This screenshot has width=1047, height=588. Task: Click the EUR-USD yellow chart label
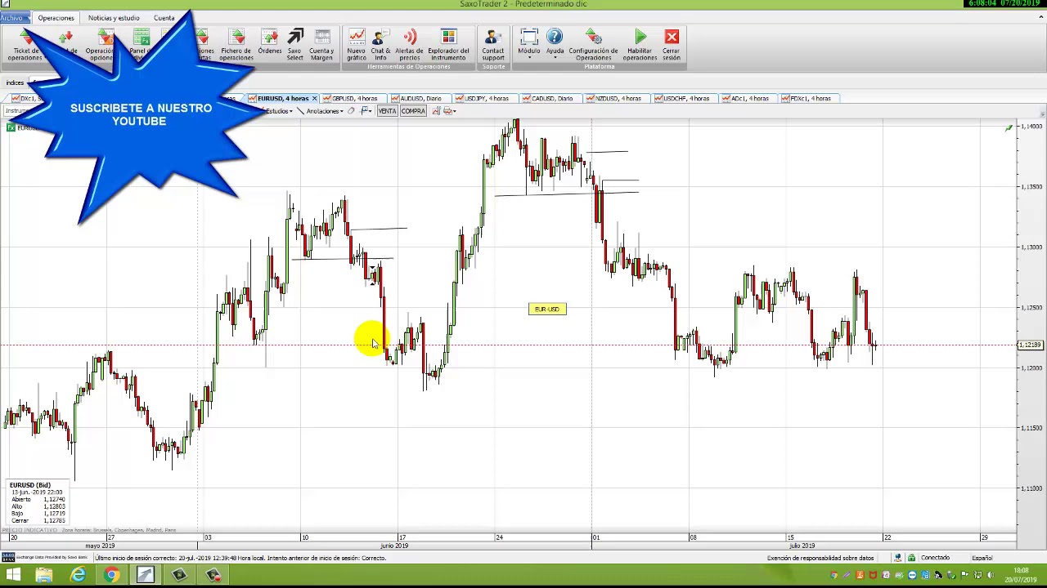[x=547, y=309]
